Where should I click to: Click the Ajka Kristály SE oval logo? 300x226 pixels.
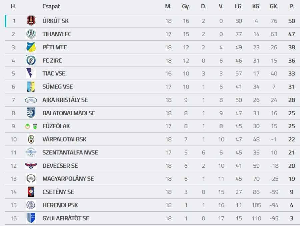[31, 100]
